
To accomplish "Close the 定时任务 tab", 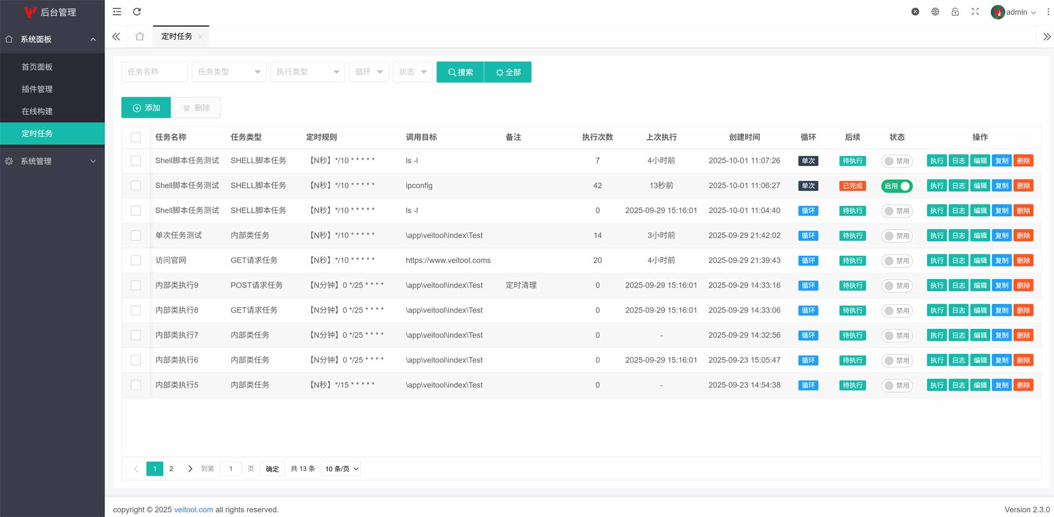I will coord(200,37).
